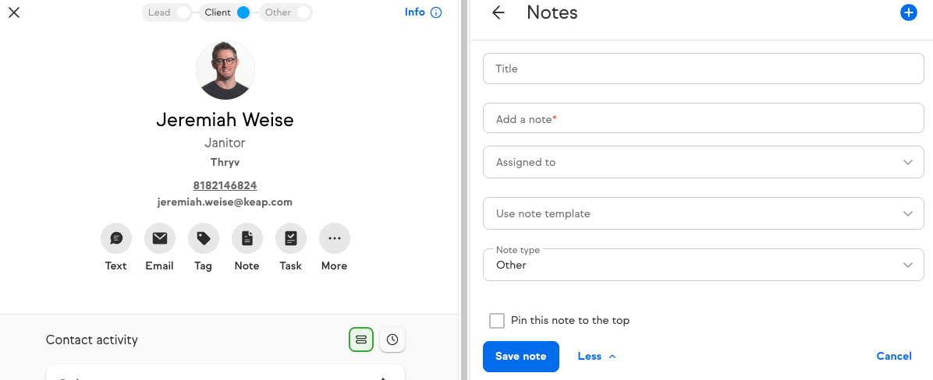Expand the Assigned to dropdown
Viewport: 933px width, 380px height.
pos(704,162)
